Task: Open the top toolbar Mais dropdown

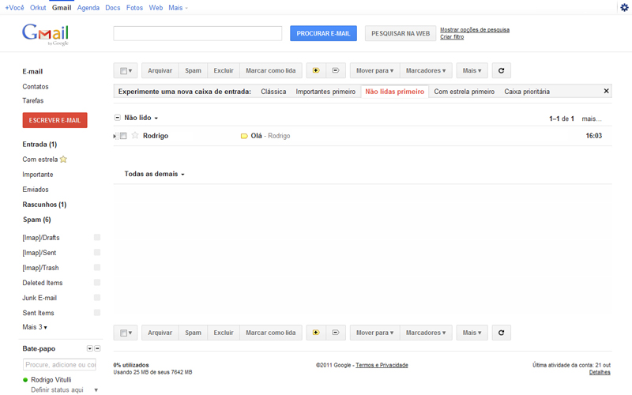Action: coord(472,70)
